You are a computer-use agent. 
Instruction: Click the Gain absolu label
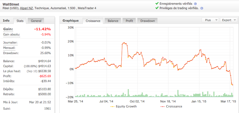(11, 35)
